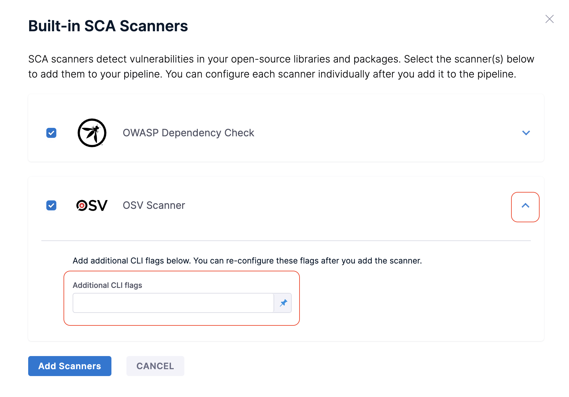This screenshot has width=569, height=397.
Task: Click the pin icon beside CLI flags
Action: (x=283, y=303)
